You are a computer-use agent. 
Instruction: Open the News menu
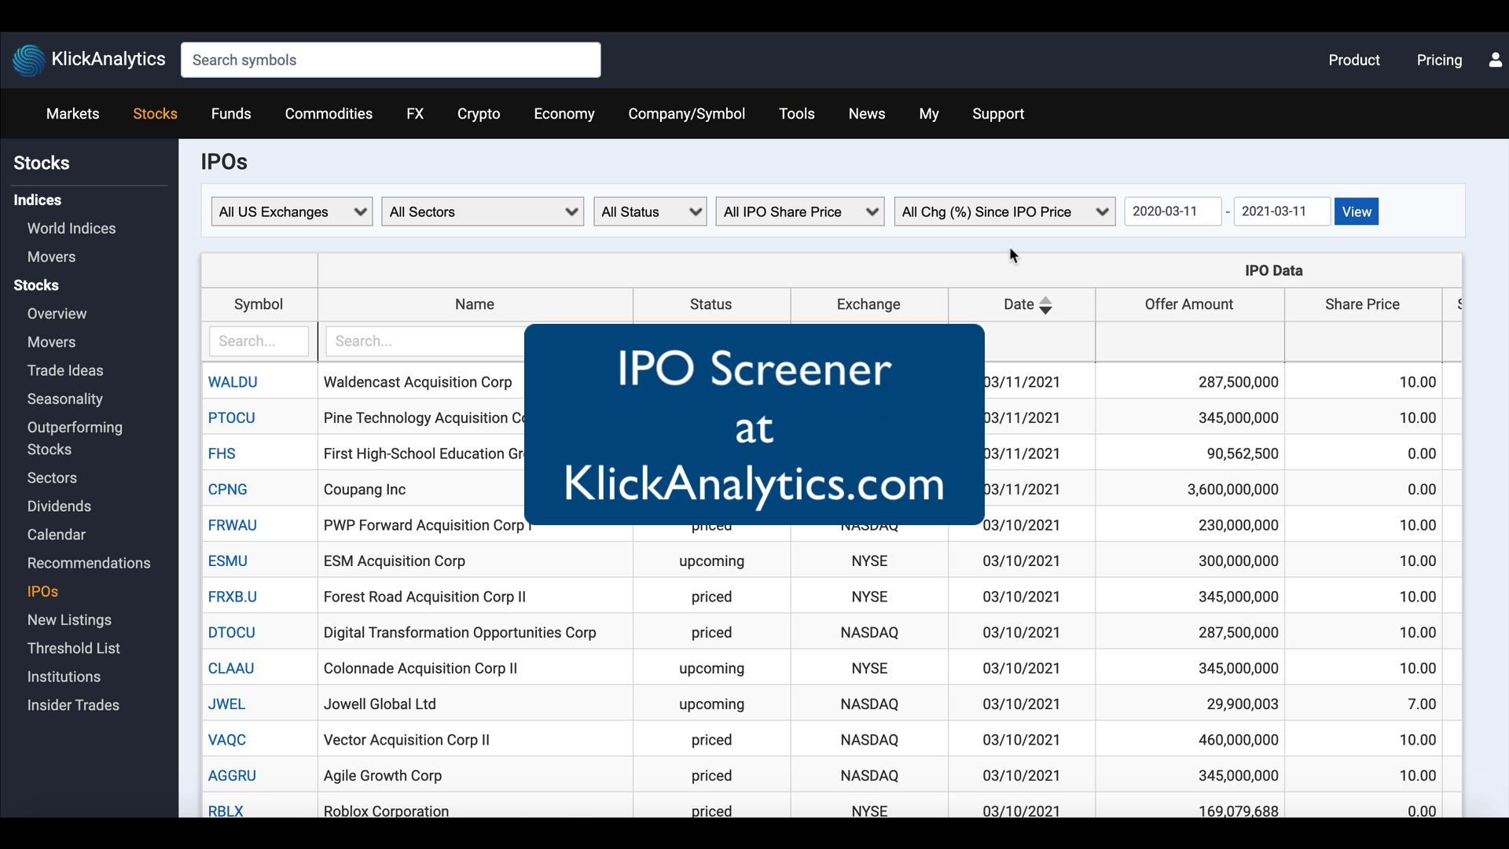[x=867, y=114]
